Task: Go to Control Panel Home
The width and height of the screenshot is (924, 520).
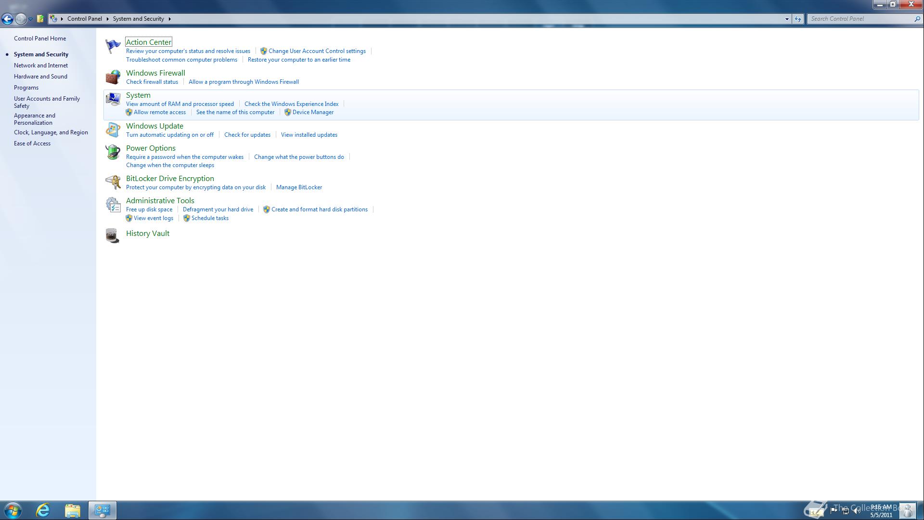Action: click(x=40, y=39)
